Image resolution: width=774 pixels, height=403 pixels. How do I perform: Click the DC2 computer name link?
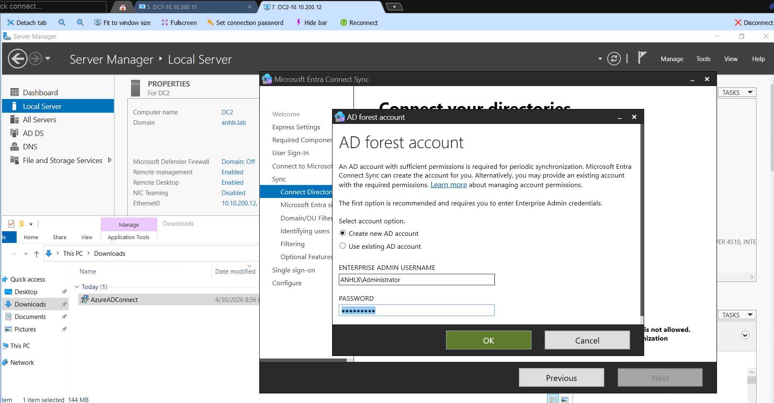click(227, 112)
